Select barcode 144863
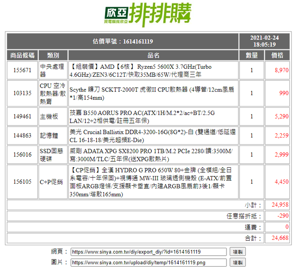The height and width of the screenshot is (270, 302). coord(22,135)
